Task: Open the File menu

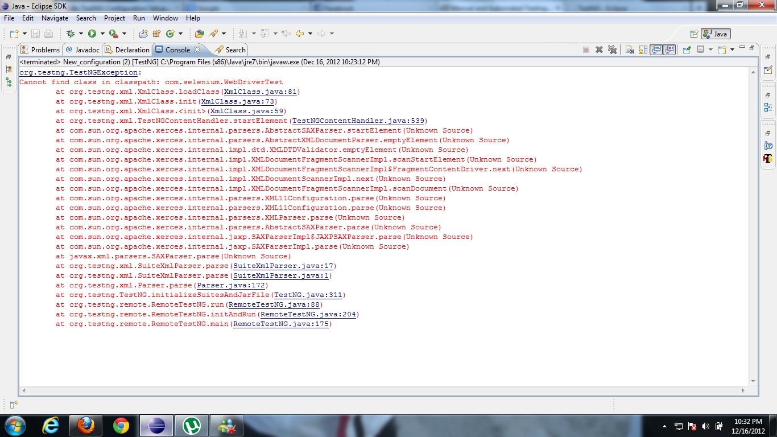Action: [x=9, y=18]
